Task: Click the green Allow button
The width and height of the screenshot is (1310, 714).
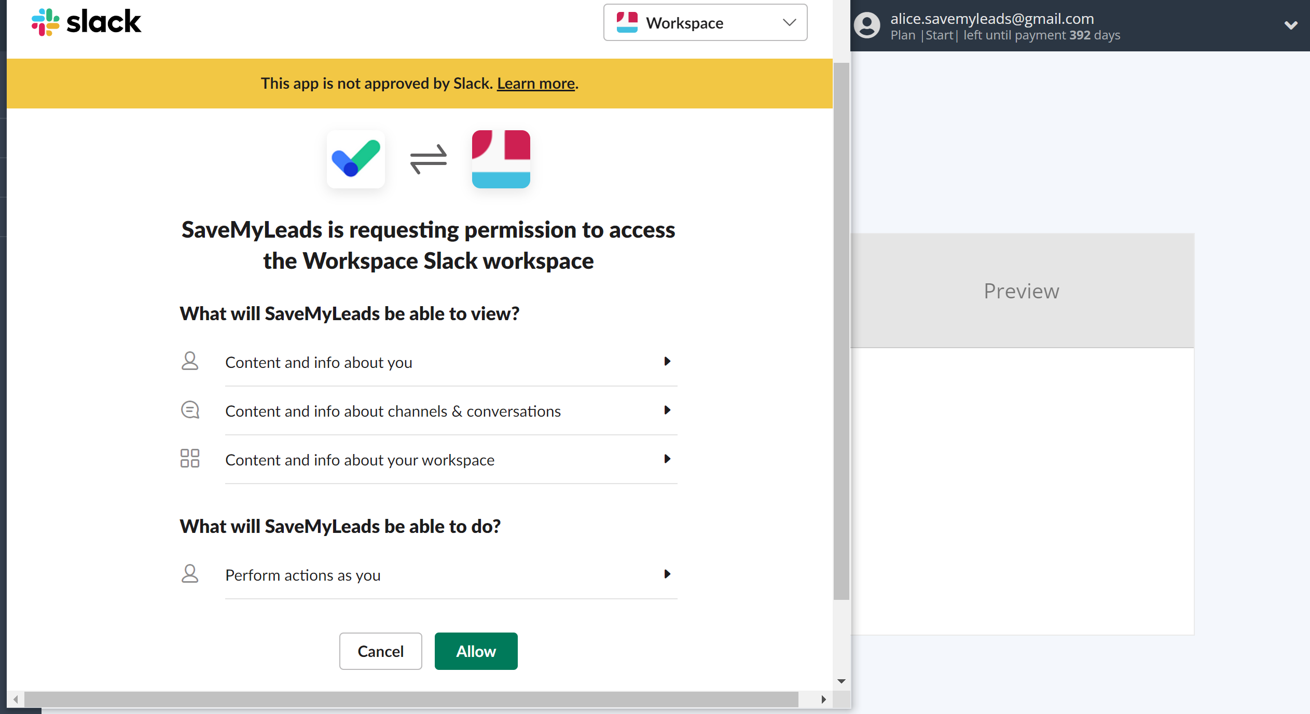Action: click(476, 651)
